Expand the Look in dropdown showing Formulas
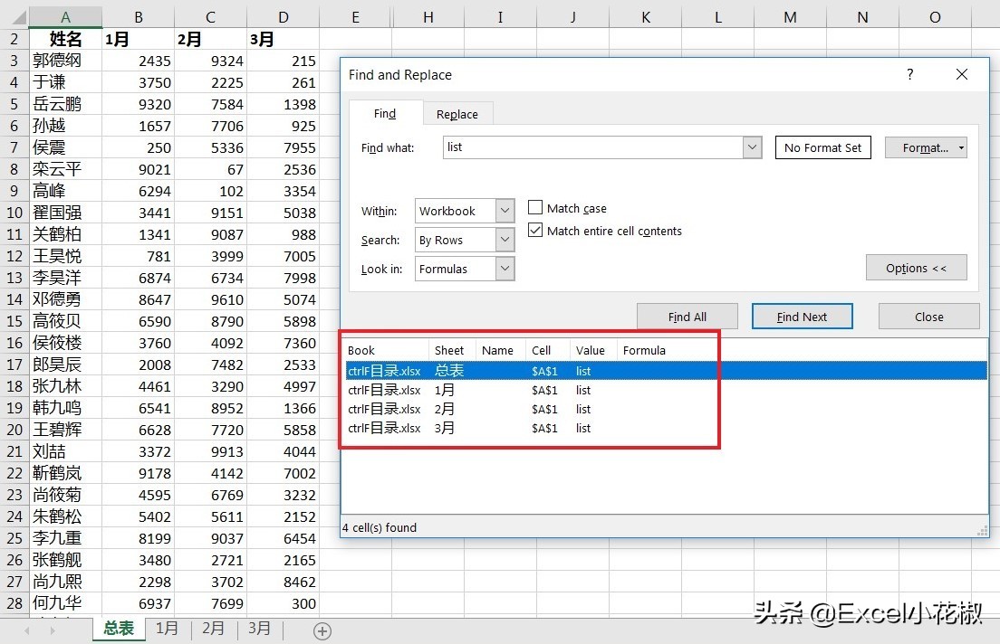The width and height of the screenshot is (1000, 644). (505, 268)
